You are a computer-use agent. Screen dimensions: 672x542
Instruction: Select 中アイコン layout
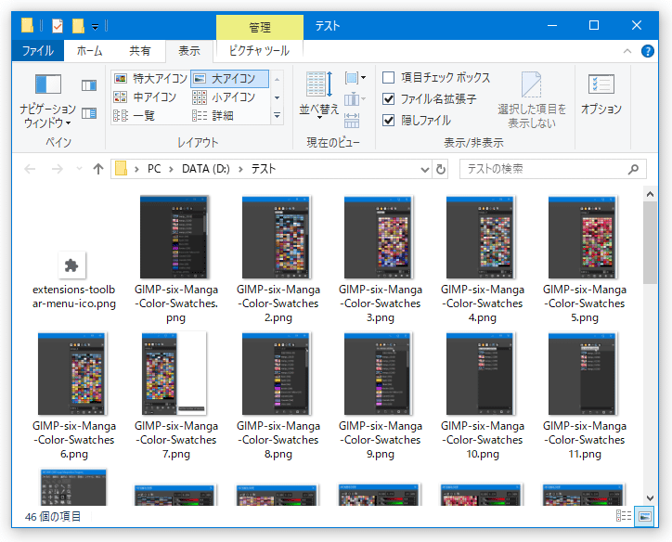click(146, 97)
